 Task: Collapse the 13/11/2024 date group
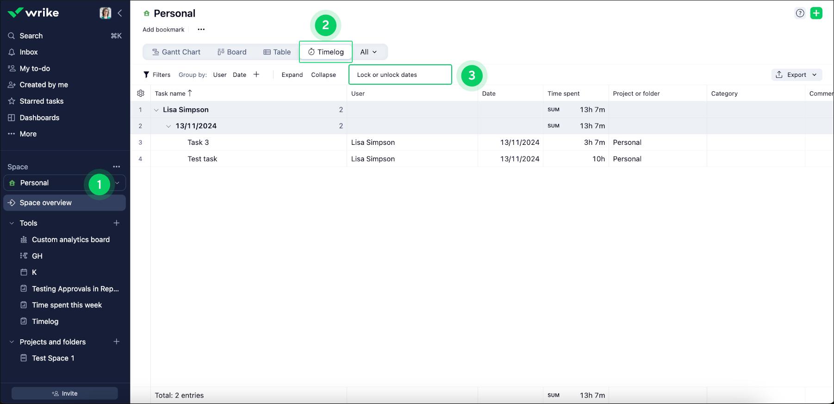pos(168,126)
